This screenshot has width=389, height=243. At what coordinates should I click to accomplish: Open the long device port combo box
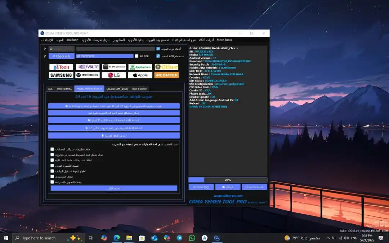(115, 49)
